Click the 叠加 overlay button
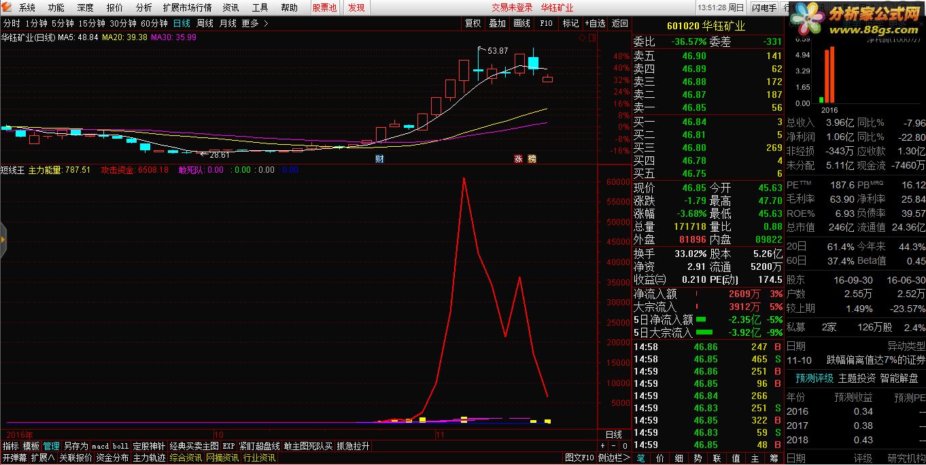Screen dimensions: 926x465 click(x=497, y=23)
